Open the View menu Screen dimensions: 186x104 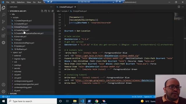coord(29,2)
